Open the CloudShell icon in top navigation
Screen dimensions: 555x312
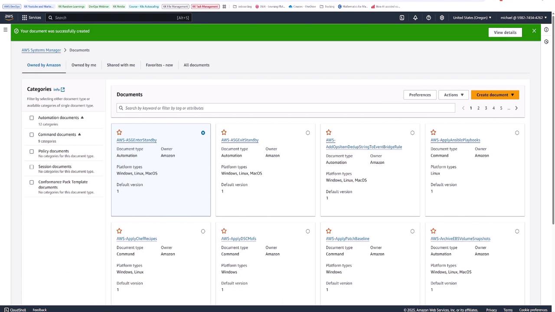coord(402,18)
